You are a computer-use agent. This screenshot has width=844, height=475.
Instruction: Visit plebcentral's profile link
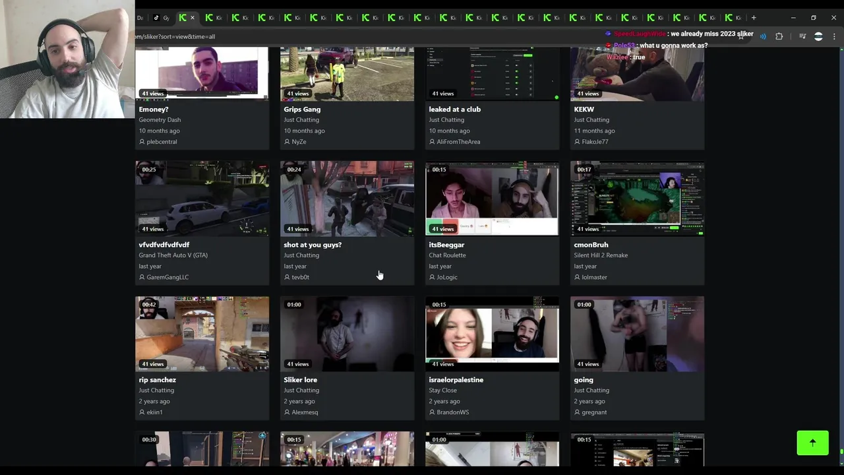(x=162, y=142)
